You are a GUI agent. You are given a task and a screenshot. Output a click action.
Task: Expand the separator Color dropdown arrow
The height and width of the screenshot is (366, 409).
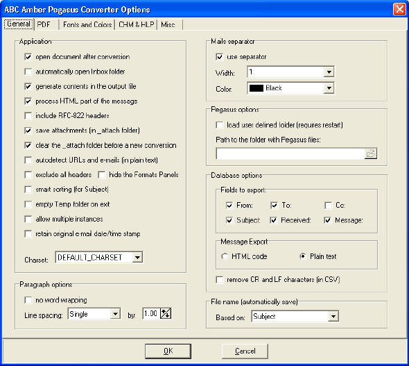click(329, 88)
